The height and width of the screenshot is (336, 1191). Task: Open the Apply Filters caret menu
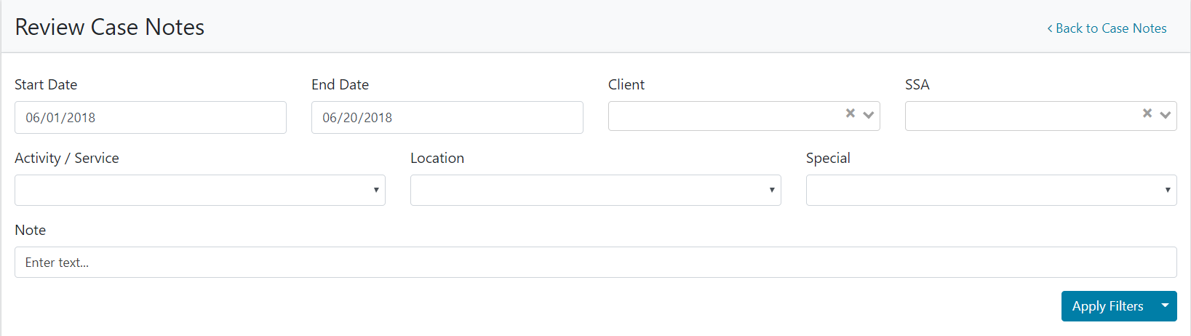1165,306
